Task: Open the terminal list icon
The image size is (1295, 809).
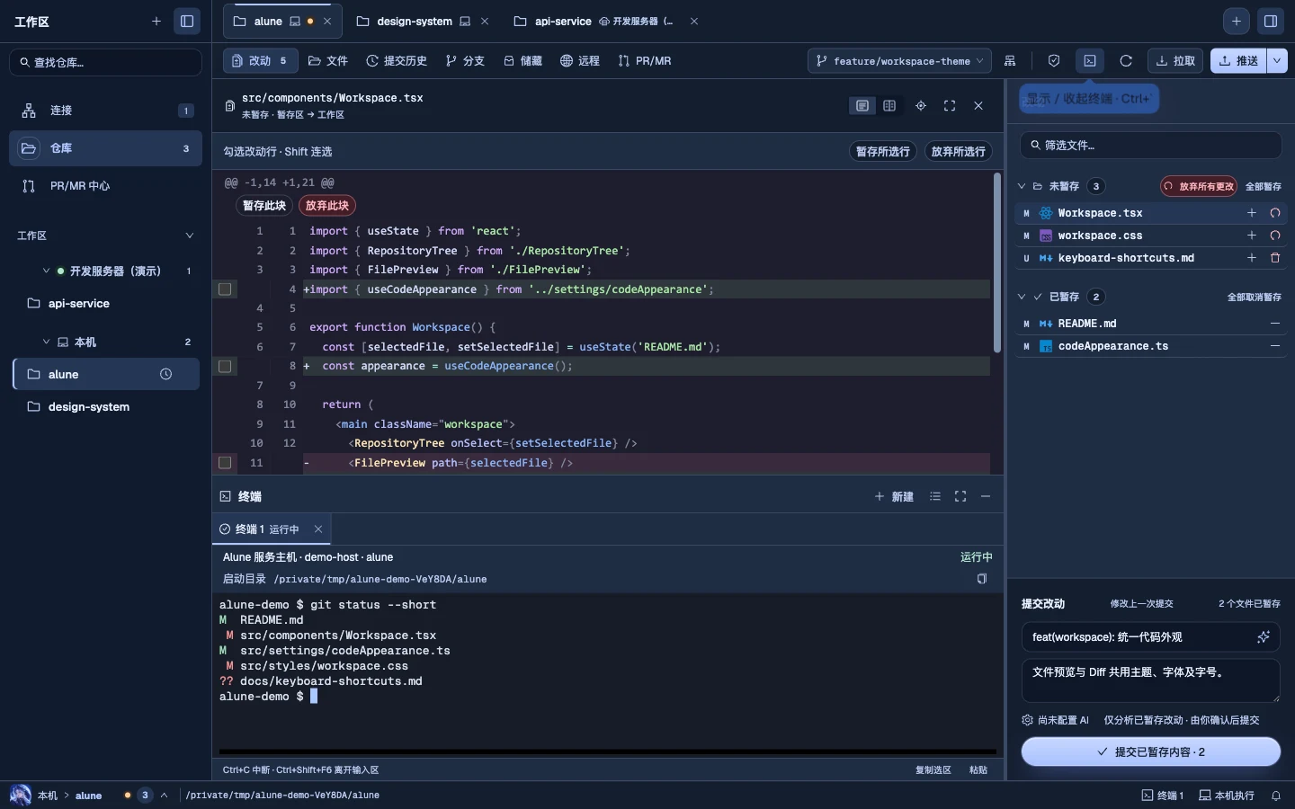Action: [x=935, y=496]
